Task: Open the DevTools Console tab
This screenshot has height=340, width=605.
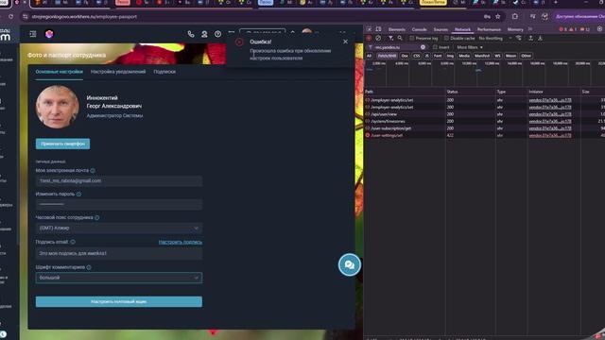Action: (x=419, y=29)
